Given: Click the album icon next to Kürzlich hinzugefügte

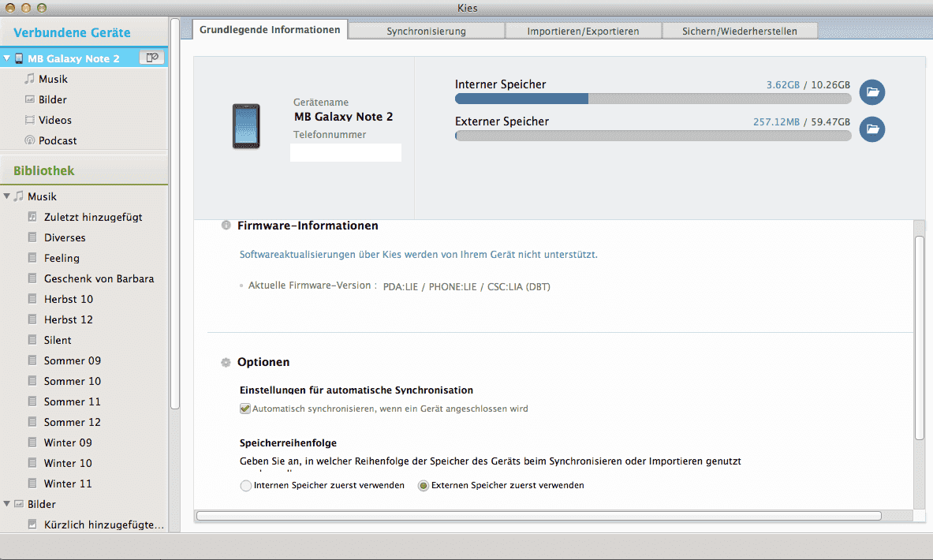Looking at the screenshot, I should pyautogui.click(x=32, y=525).
